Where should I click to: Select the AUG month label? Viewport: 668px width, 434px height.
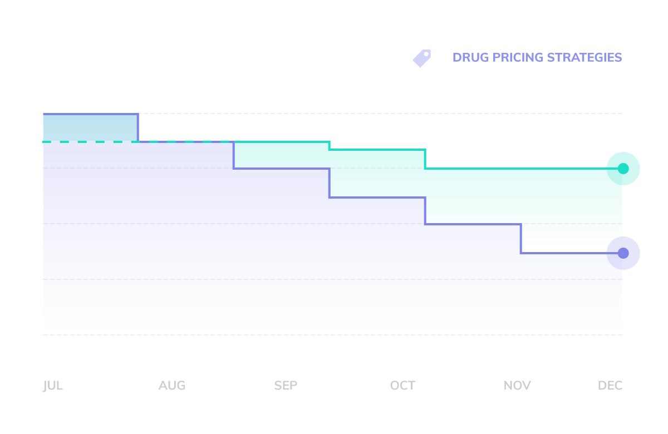coord(172,386)
